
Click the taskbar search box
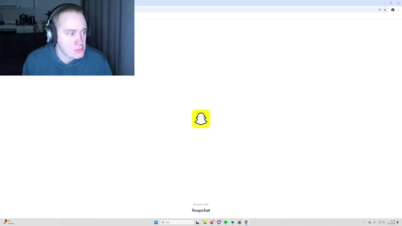pyautogui.click(x=177, y=222)
